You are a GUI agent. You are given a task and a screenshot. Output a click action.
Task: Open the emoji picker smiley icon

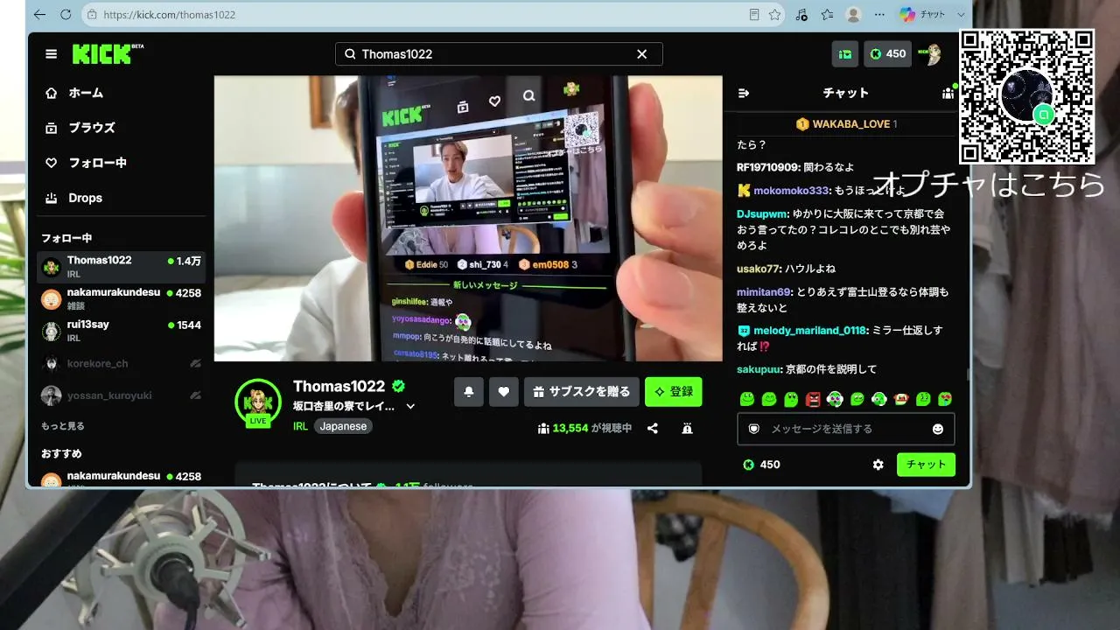[938, 429]
